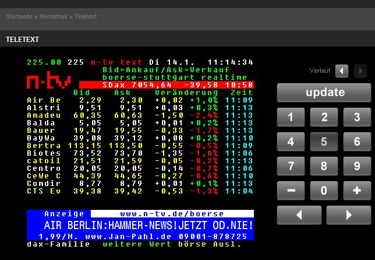Tap keypad digit 4

291,142
